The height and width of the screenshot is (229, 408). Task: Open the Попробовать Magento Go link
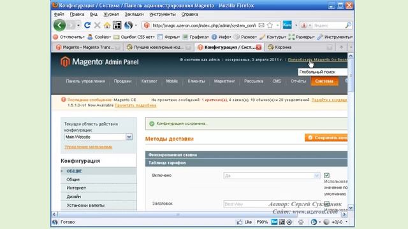pyautogui.click(x=317, y=60)
